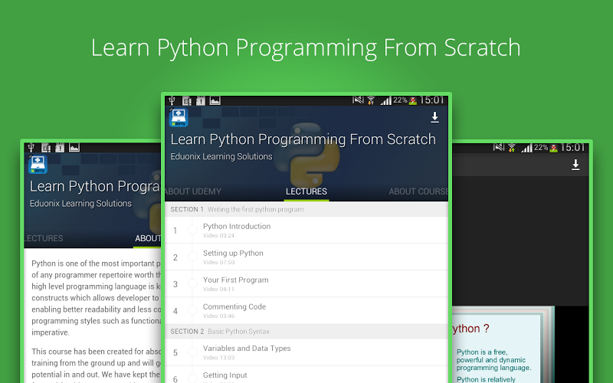Image resolution: width=613 pixels, height=383 pixels.
Task: Mark Getting Input progress circle
Action: click(192, 378)
